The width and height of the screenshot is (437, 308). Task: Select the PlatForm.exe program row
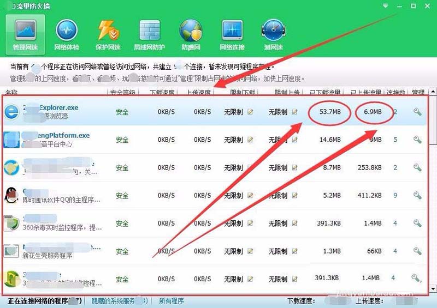(55, 140)
